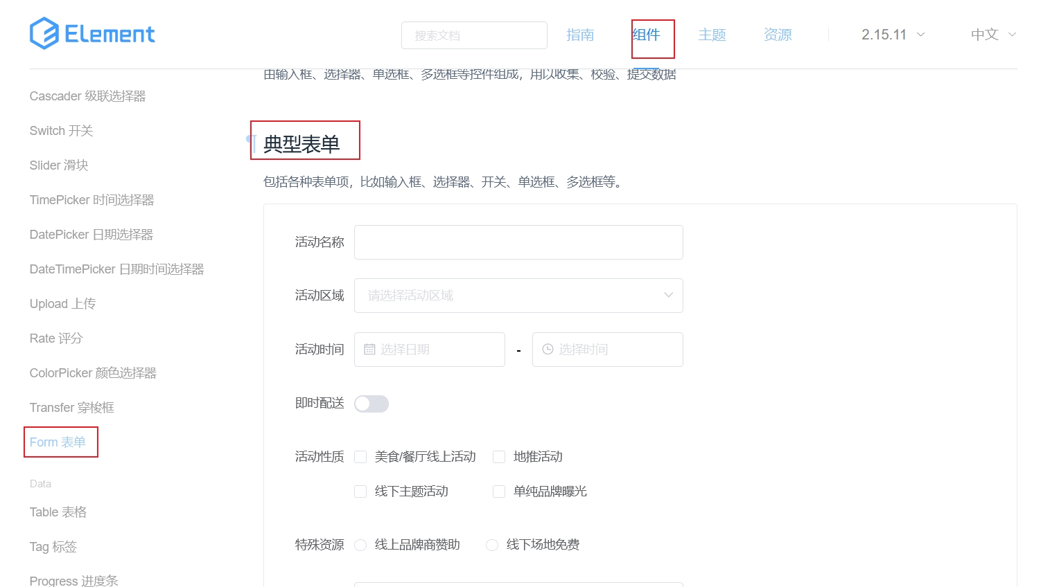Screen dimensions: 1050x587
Task: Tick the 单纯品牌曝光 checkbox
Action: [499, 491]
